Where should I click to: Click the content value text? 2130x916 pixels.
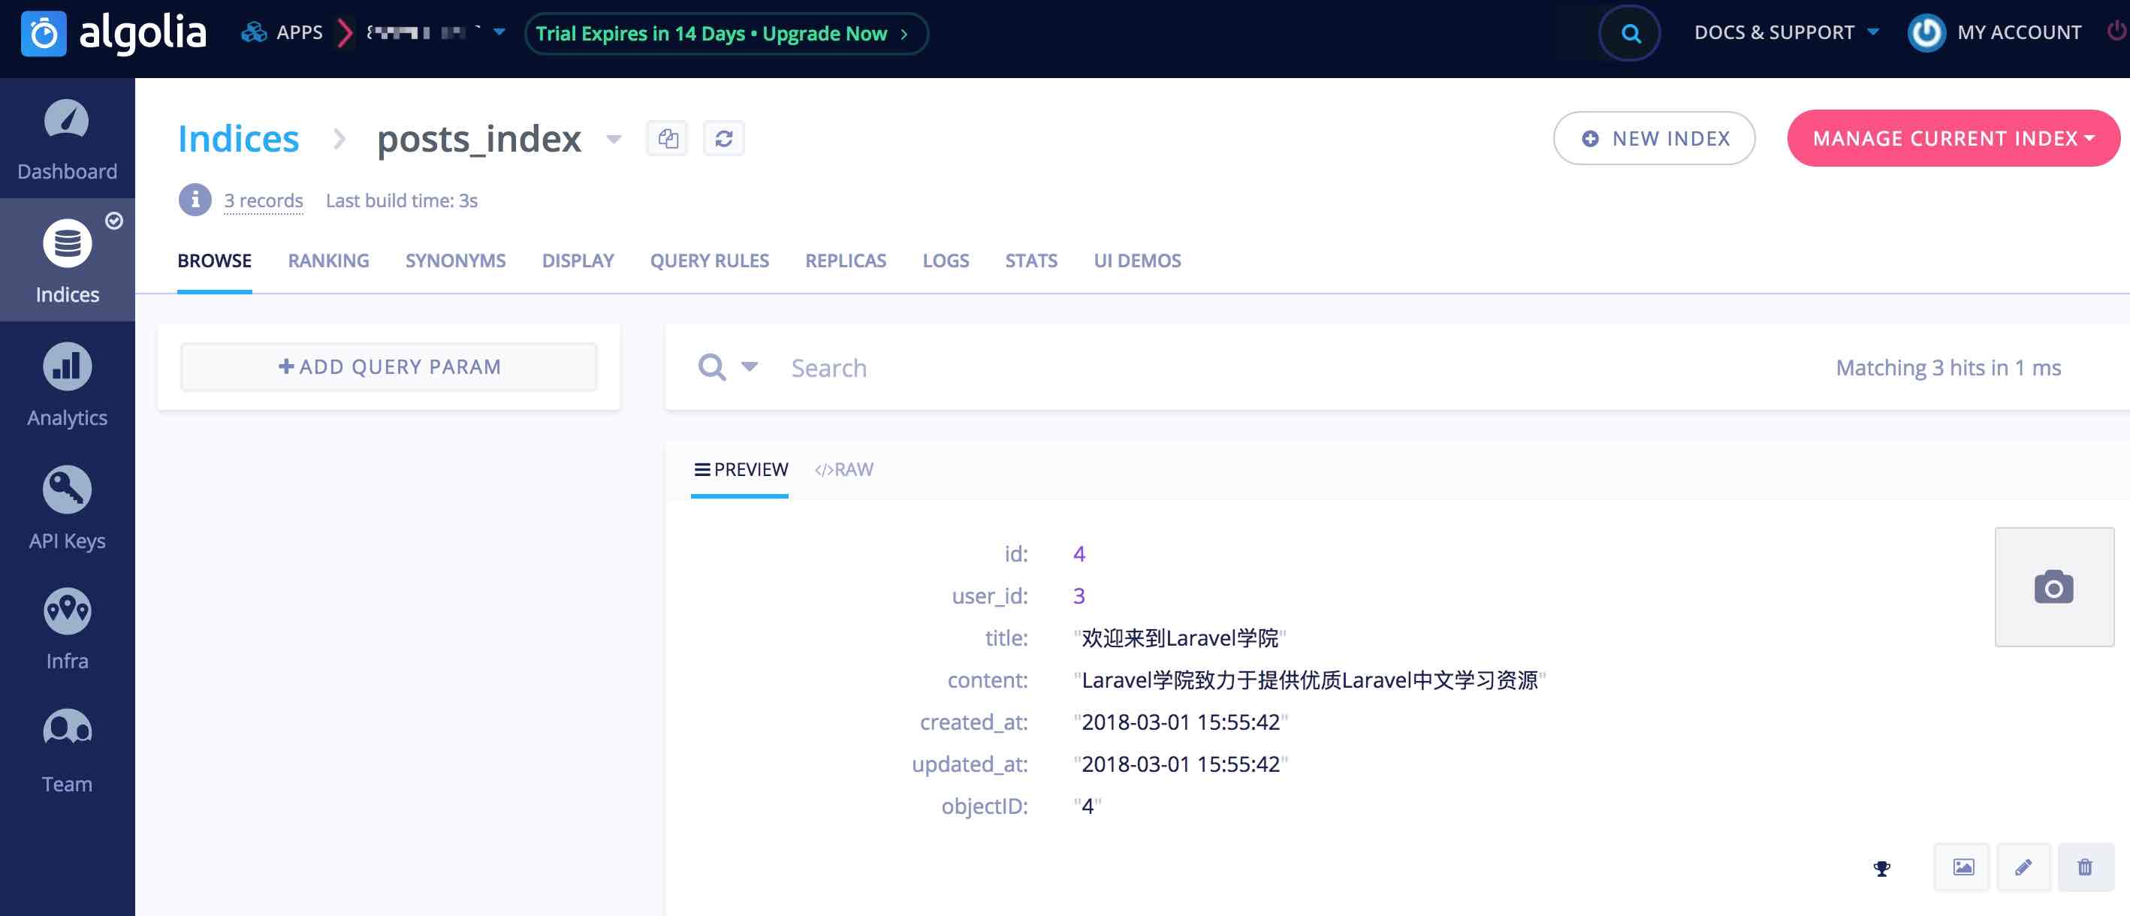(x=1310, y=679)
